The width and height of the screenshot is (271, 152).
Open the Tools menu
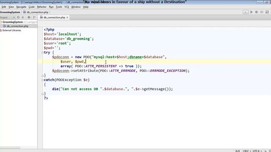(x=59, y=7)
